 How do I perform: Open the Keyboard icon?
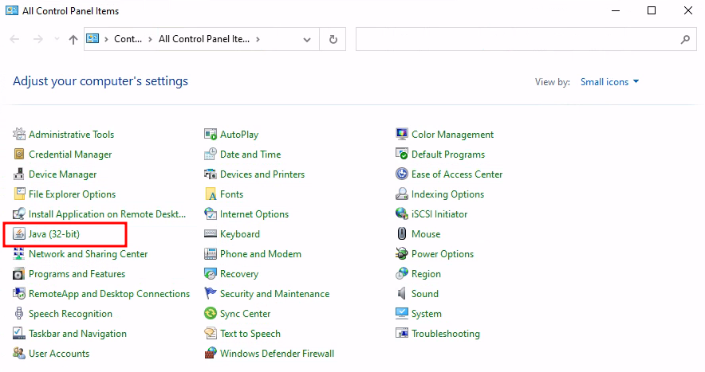tap(211, 234)
